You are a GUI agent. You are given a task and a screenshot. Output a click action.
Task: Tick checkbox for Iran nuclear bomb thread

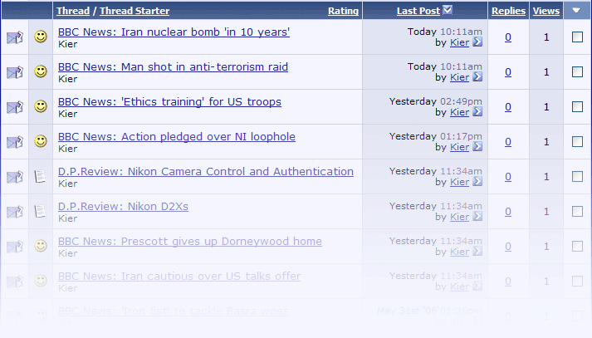(577, 37)
